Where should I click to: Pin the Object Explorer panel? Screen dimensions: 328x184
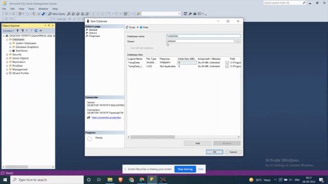click(x=49, y=26)
